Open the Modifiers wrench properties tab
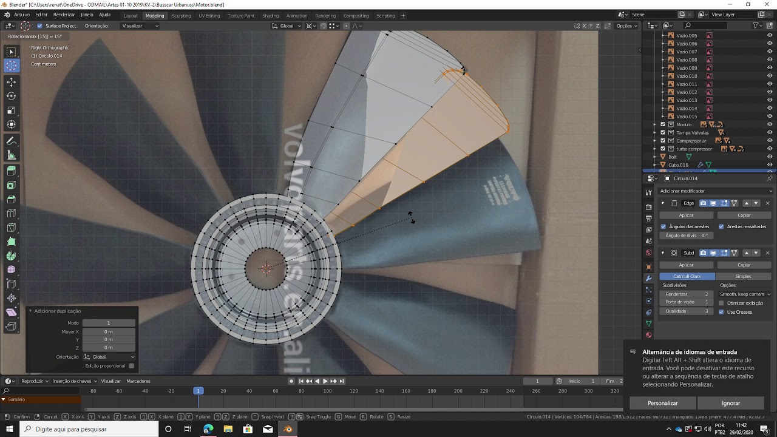 click(x=649, y=278)
